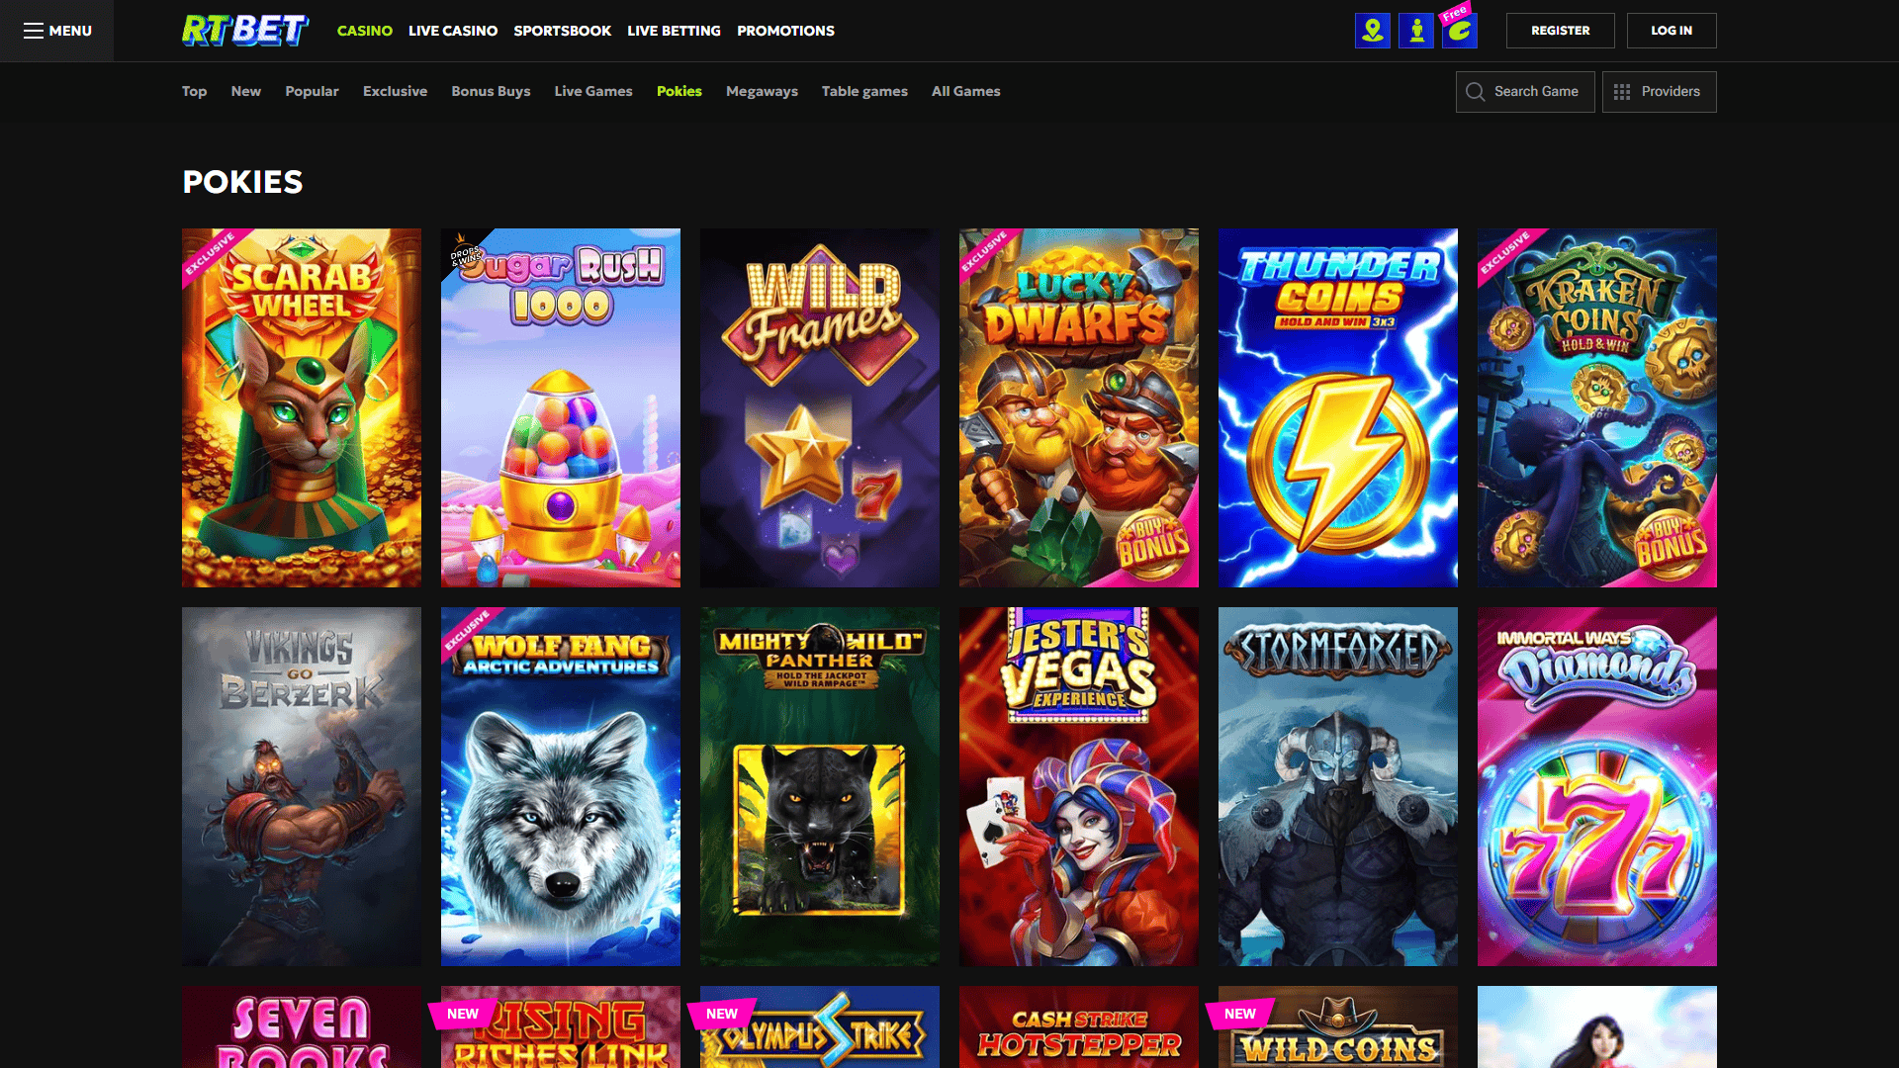Open the Wild Frames game tile
Viewport: 1899px width, 1068px height.
point(820,407)
